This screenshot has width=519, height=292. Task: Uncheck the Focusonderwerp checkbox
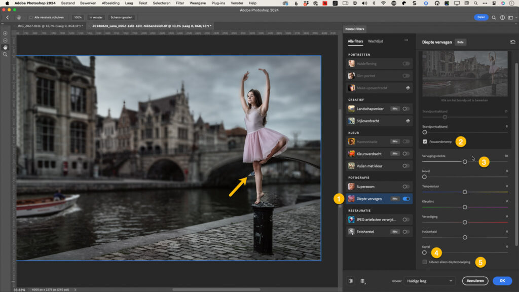pos(425,142)
